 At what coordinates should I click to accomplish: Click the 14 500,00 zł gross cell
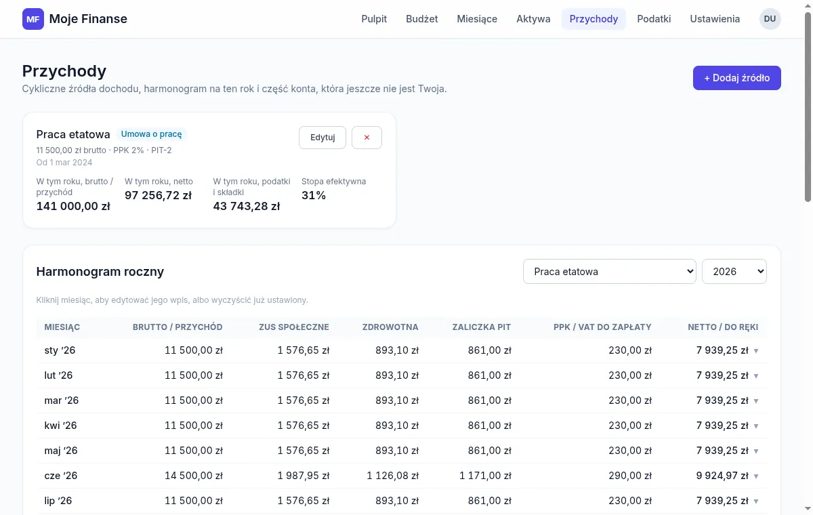(194, 476)
